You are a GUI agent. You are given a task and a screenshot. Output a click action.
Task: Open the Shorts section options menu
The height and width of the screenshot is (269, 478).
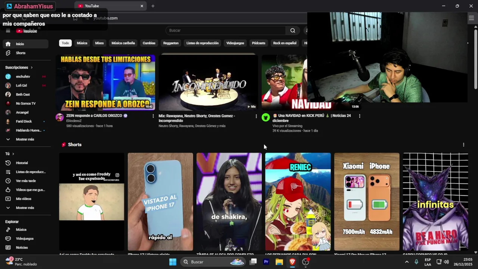tap(463, 145)
